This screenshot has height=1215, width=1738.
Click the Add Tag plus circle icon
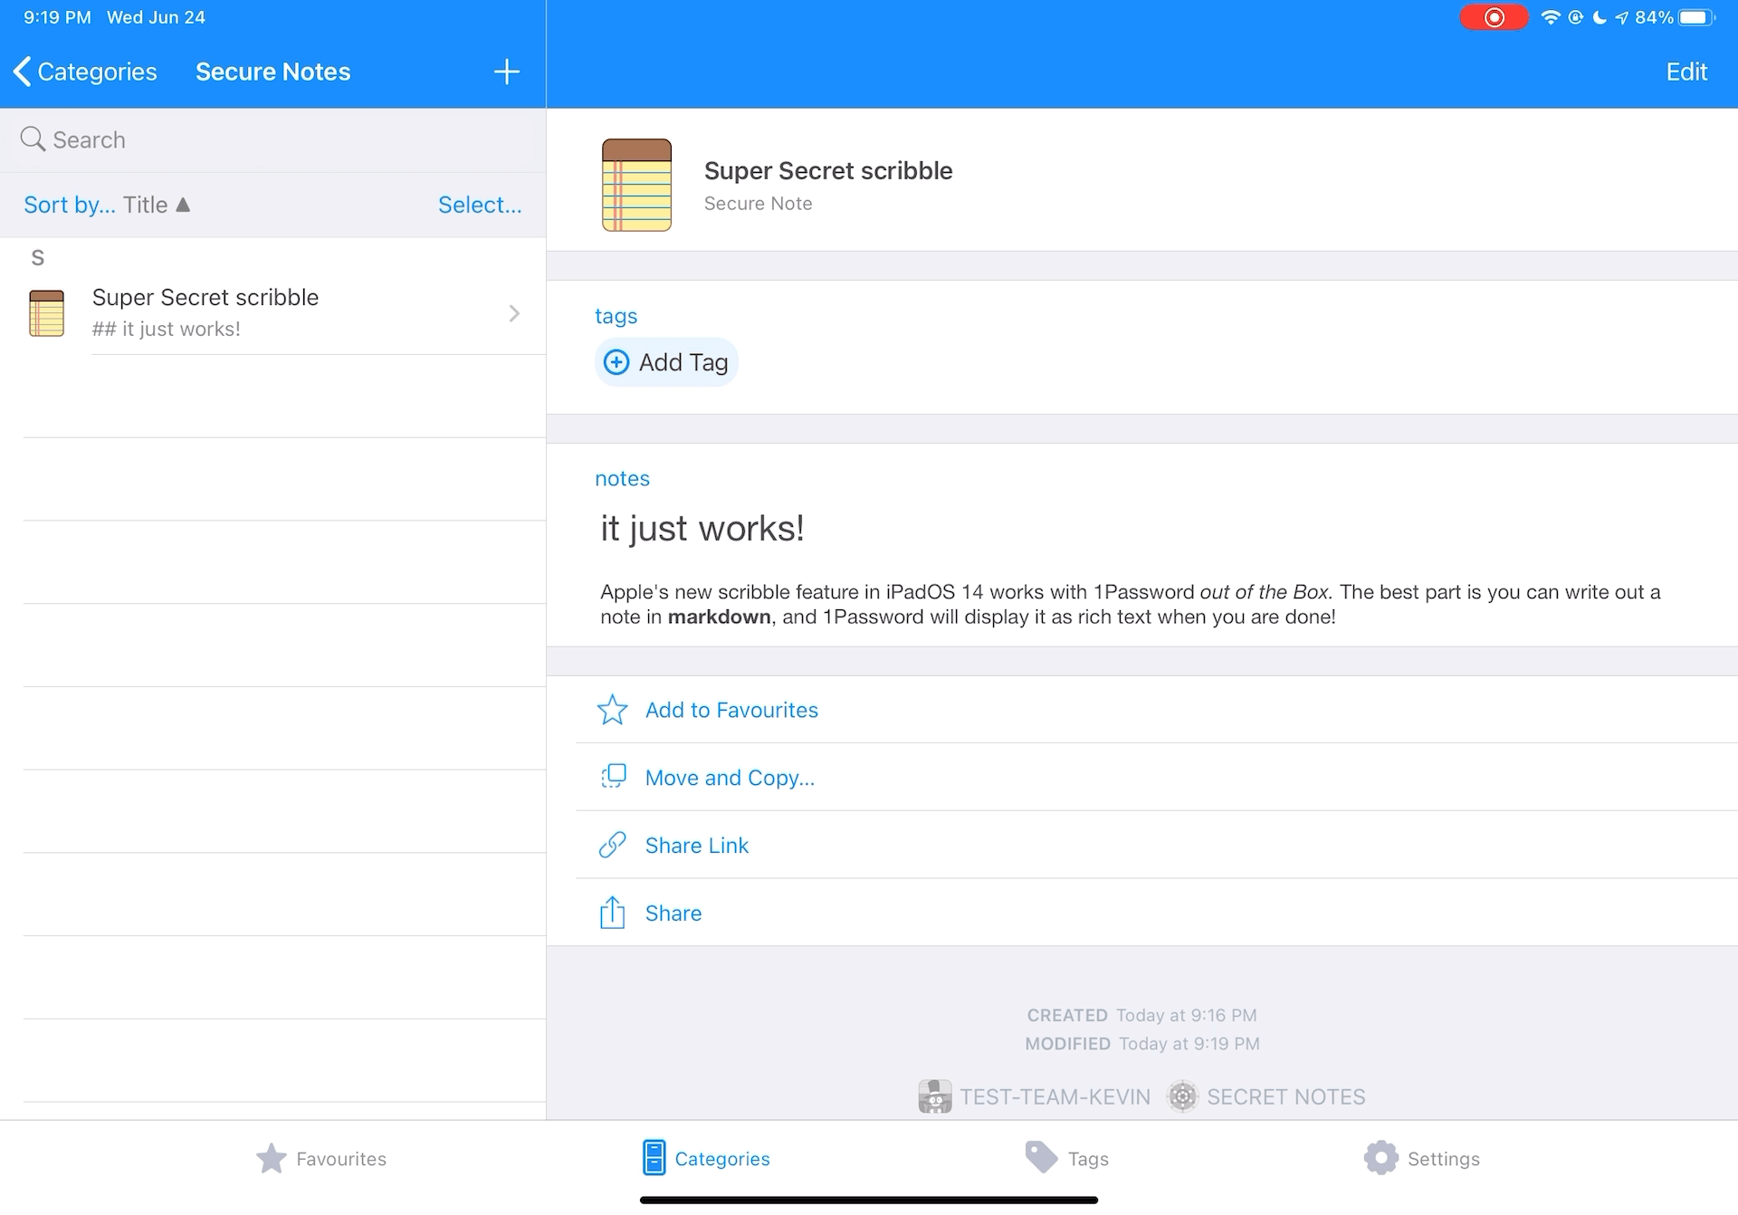[x=616, y=362]
